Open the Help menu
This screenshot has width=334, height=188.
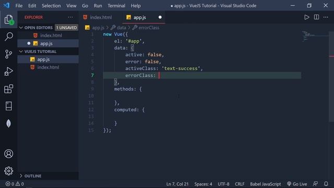[x=136, y=6]
